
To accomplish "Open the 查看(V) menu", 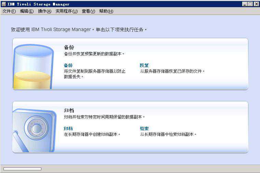I will tap(88, 11).
